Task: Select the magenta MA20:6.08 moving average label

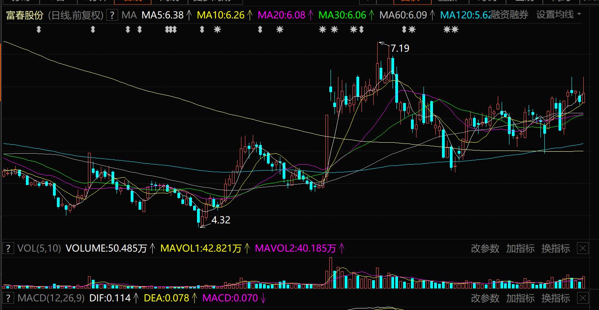Action: coord(281,15)
